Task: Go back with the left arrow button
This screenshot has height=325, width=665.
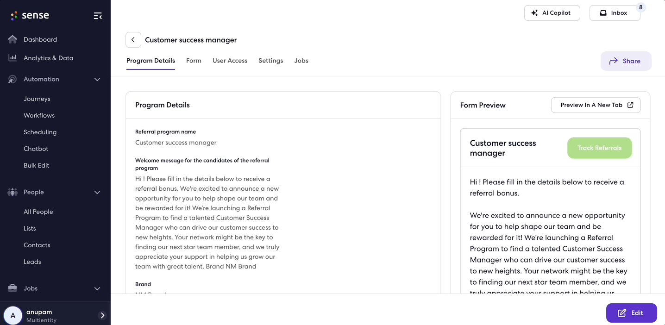Action: coord(133,40)
